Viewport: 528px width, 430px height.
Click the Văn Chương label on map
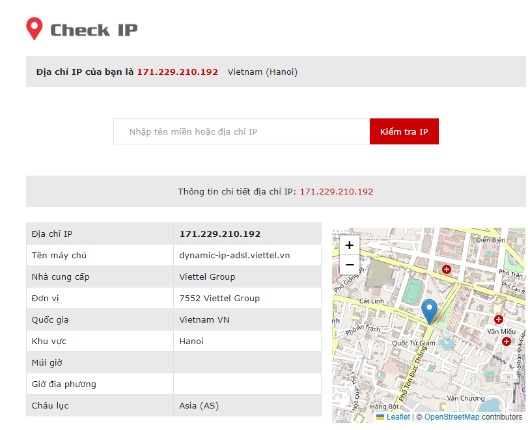tap(465, 398)
